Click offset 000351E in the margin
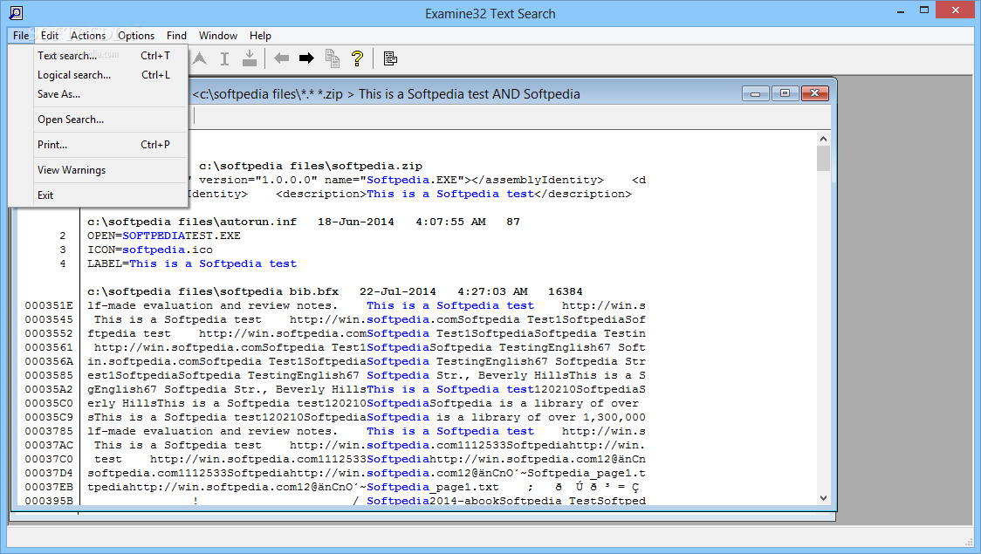Viewport: 981px width, 554px height. (49, 305)
